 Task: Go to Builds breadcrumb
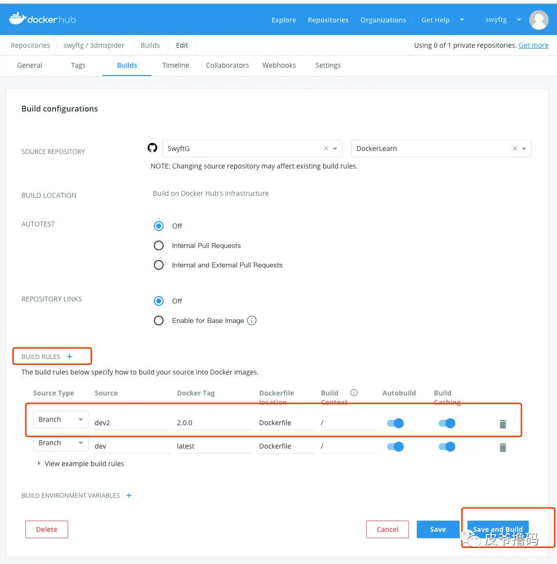tap(150, 45)
